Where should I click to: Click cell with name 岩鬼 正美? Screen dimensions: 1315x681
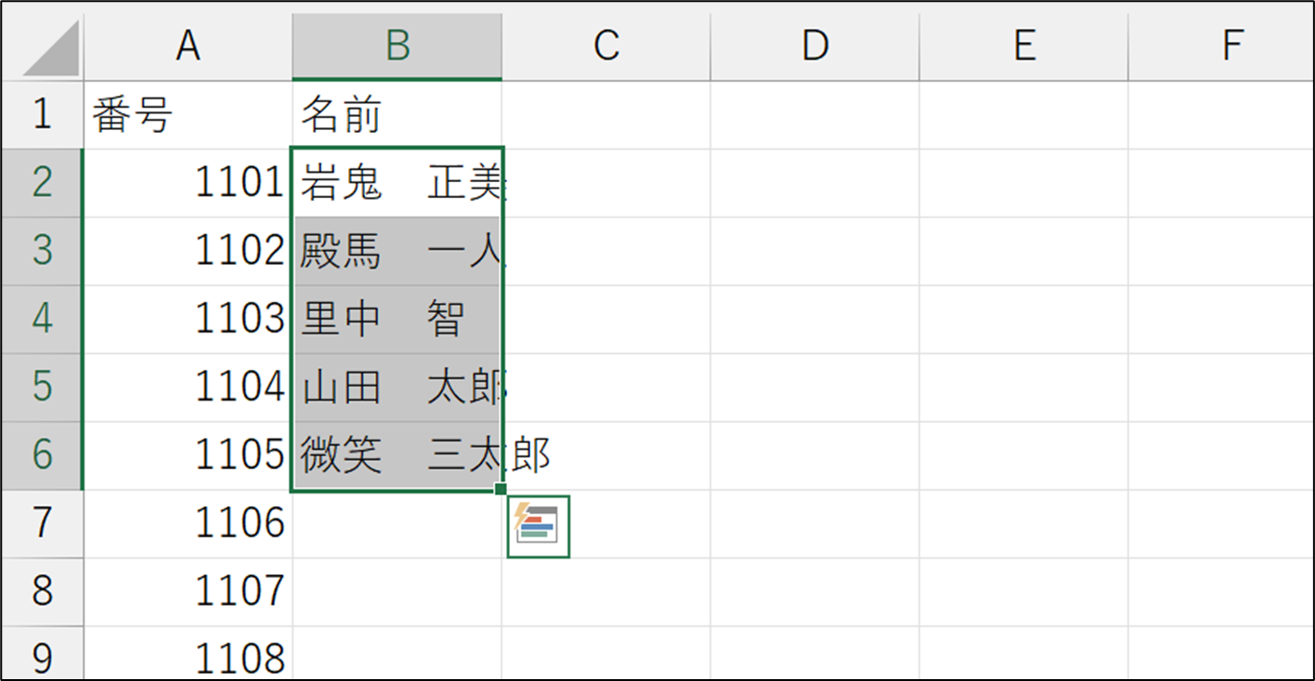[397, 183]
